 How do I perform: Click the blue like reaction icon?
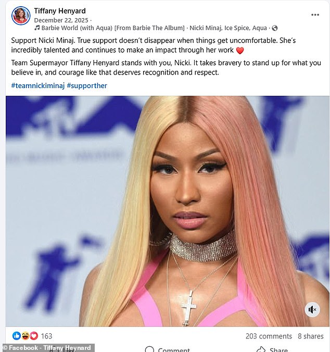pos(16,336)
